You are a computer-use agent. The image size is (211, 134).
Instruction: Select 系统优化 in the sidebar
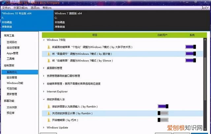tap(20, 72)
